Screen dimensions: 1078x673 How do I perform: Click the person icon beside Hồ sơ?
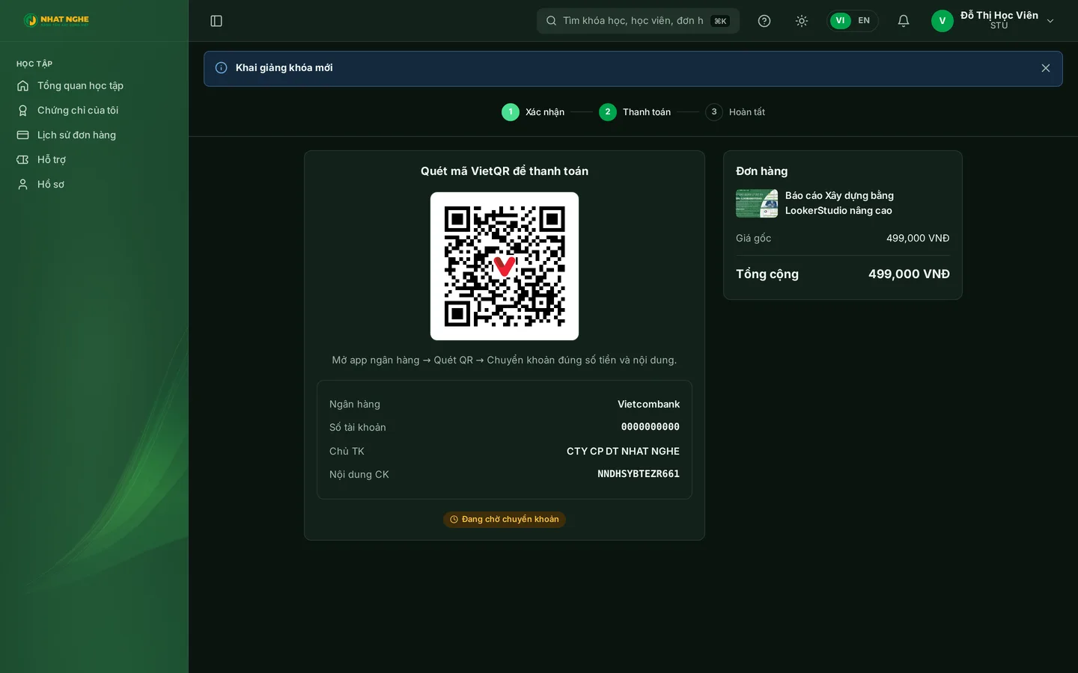23,185
